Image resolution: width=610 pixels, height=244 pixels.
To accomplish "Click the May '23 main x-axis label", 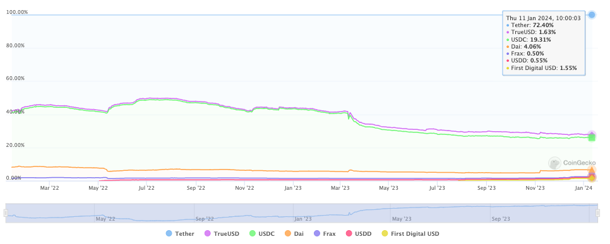I will (x=389, y=188).
